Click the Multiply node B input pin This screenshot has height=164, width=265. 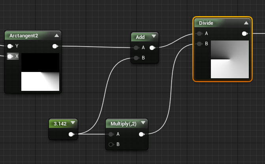click(111, 144)
